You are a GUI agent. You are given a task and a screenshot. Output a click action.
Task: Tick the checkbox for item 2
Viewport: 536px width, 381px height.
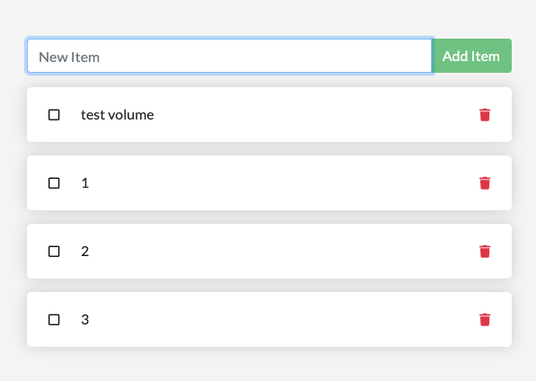(x=54, y=252)
